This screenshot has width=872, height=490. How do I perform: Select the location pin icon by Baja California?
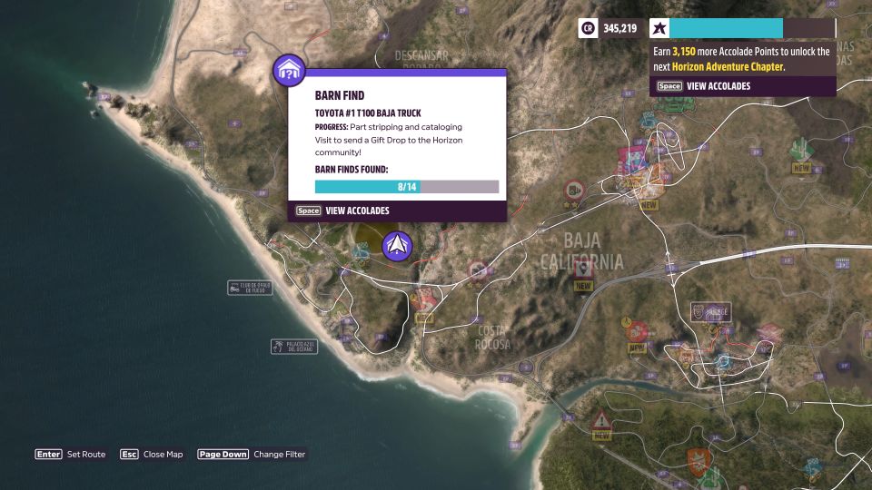583,270
